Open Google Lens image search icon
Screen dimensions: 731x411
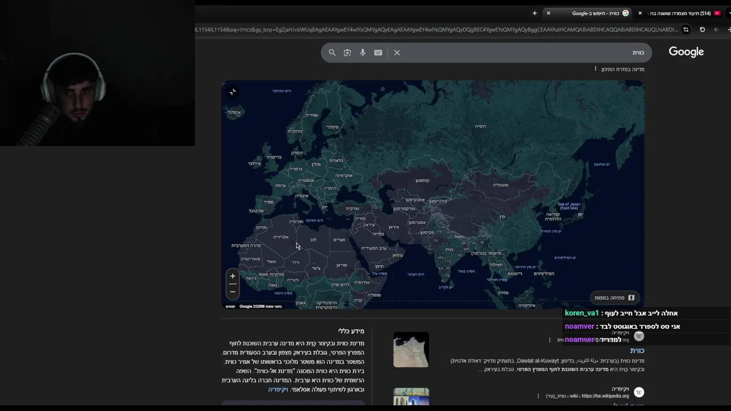coord(347,53)
